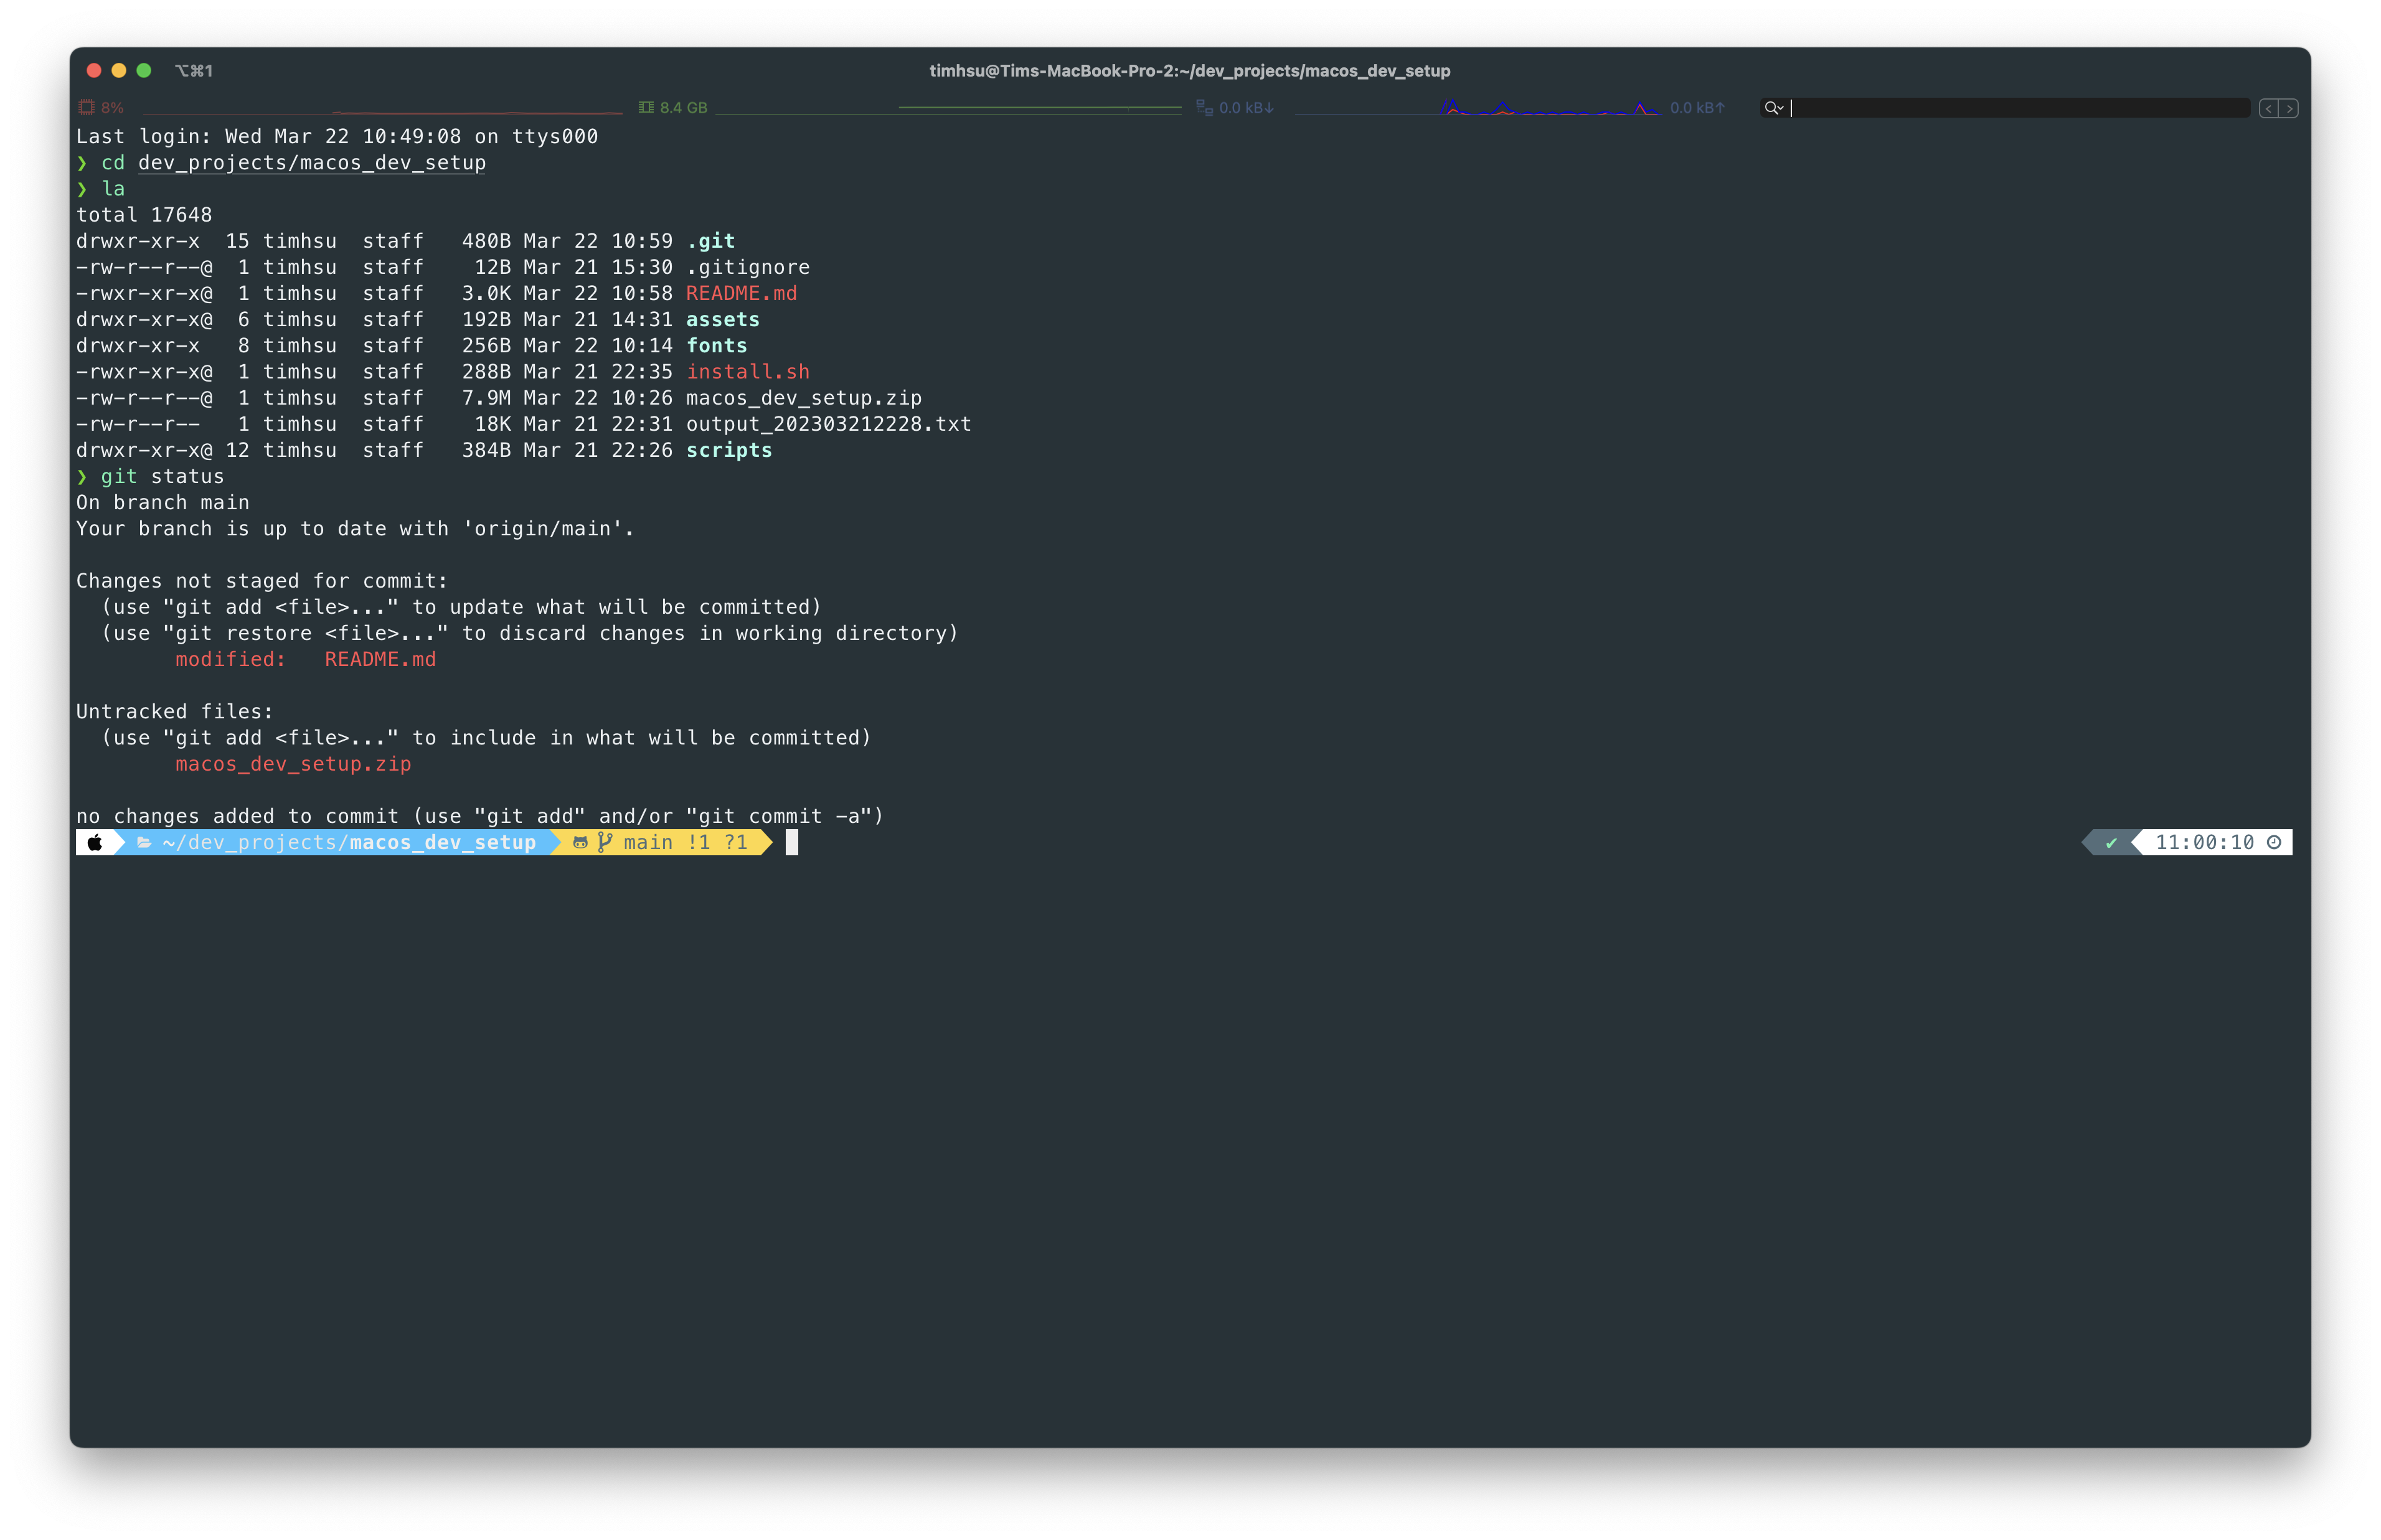This screenshot has width=2381, height=1540.
Task: Click the window title text
Action: [1189, 71]
